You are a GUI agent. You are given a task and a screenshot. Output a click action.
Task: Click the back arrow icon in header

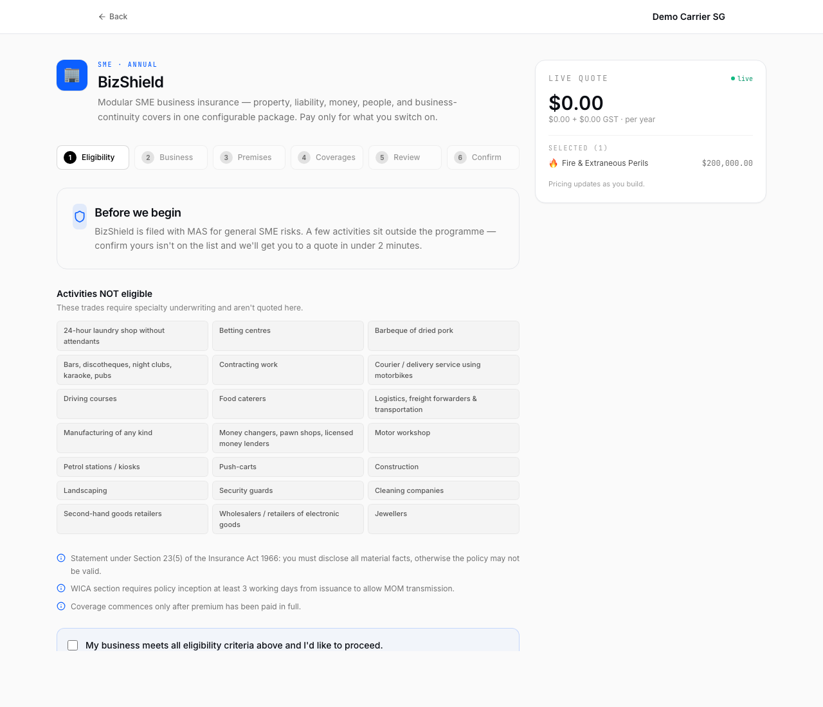pos(102,17)
